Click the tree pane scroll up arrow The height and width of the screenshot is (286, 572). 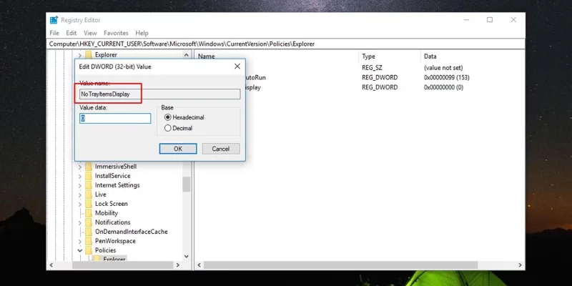click(187, 55)
